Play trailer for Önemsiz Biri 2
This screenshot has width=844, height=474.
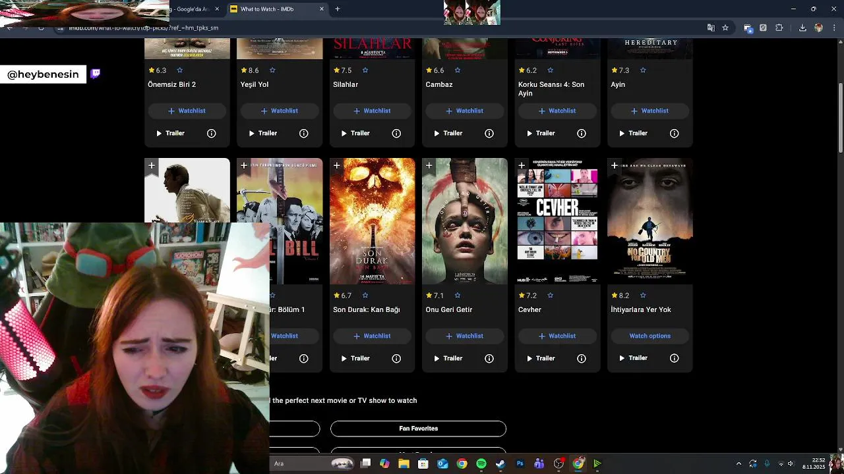coord(170,133)
